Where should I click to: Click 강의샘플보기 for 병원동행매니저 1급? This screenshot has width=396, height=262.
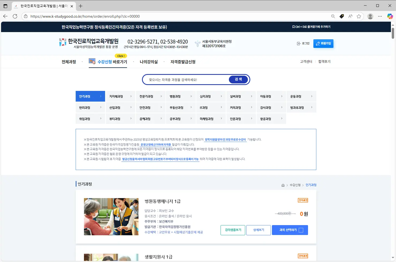(233, 230)
